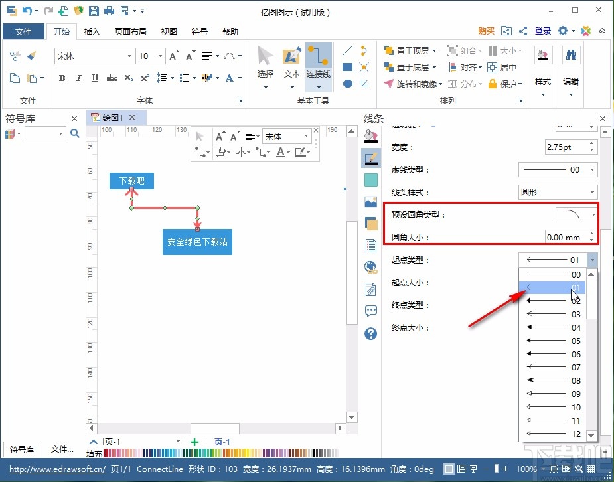Viewport: 614px width, 482px height.
Task: Open the help question mark icon
Action: [371, 333]
